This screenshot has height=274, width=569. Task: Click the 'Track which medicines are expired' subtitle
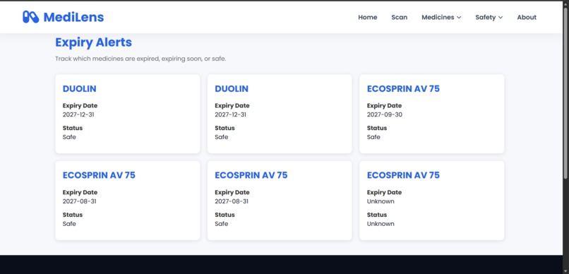click(140, 59)
